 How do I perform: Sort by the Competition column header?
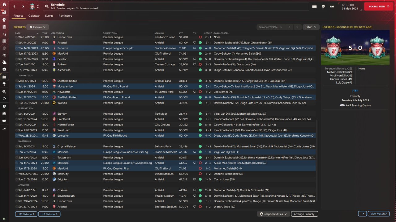pos(110,33)
